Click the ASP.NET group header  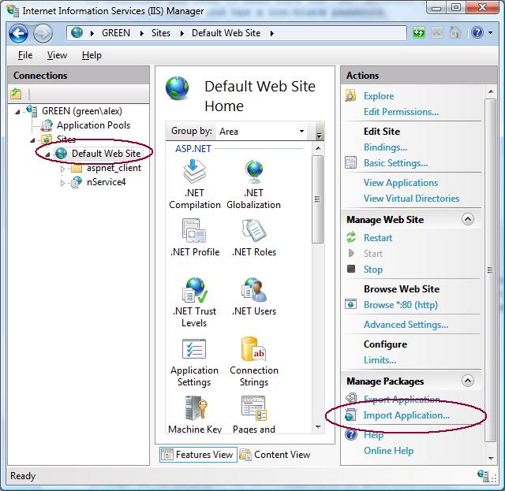tap(193, 149)
